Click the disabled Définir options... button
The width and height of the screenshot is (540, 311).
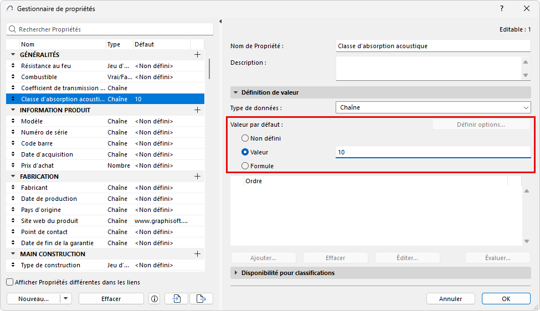481,125
